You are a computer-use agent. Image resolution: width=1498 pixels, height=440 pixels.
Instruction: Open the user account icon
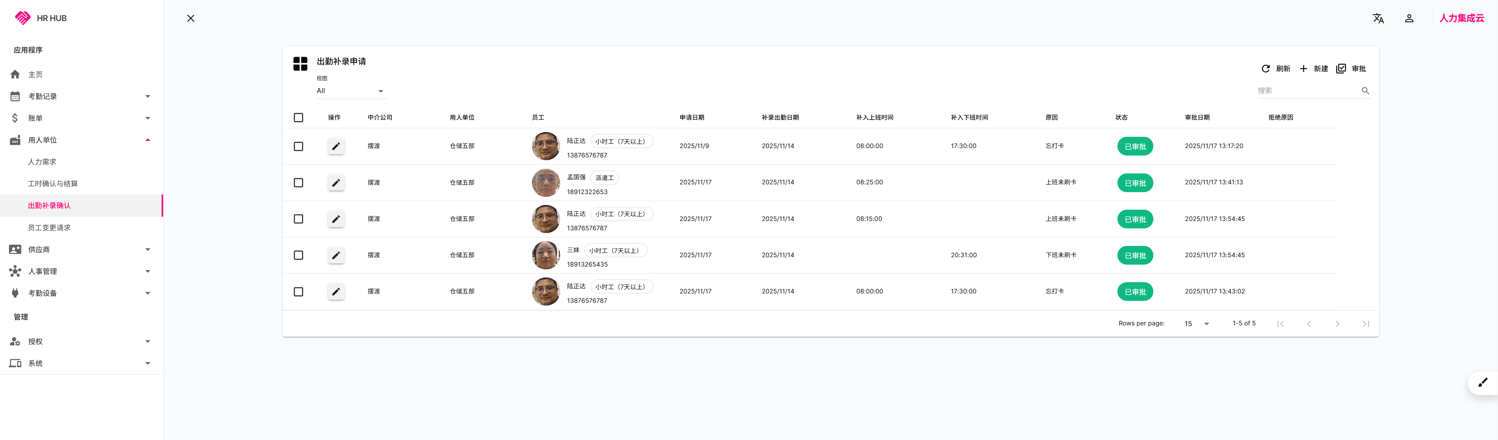[x=1409, y=19]
